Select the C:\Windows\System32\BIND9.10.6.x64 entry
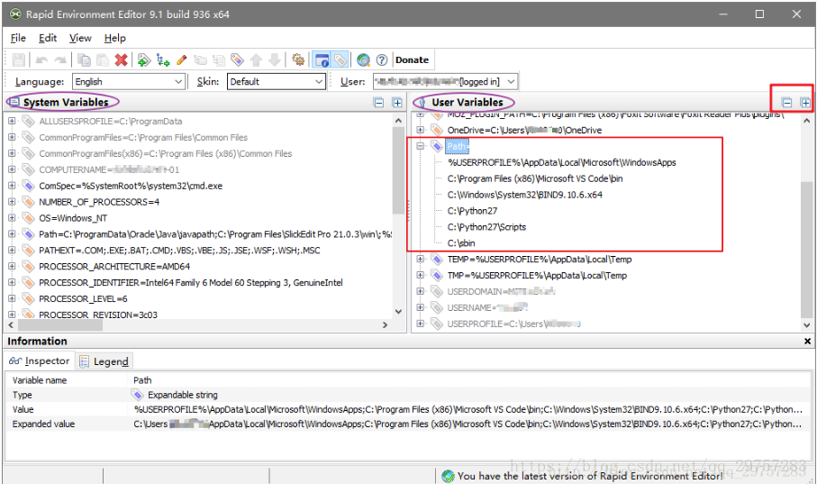 click(524, 195)
